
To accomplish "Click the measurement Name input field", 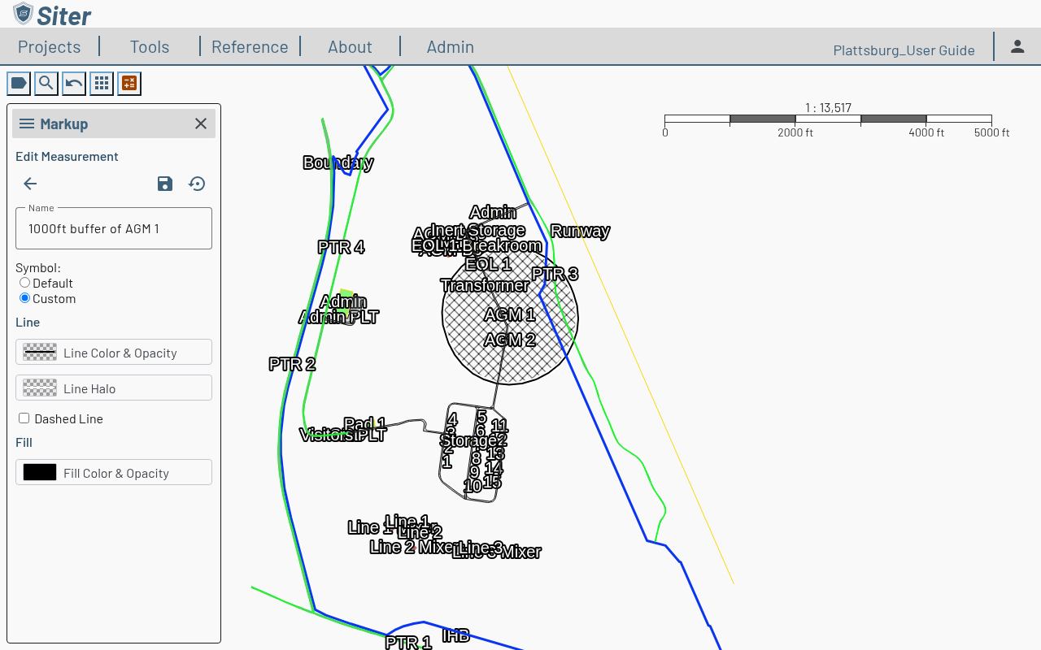I will click(114, 228).
